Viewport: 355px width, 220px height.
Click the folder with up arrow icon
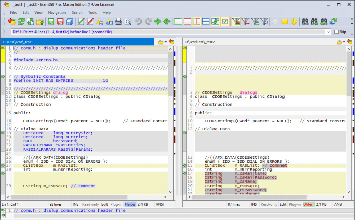(40, 22)
